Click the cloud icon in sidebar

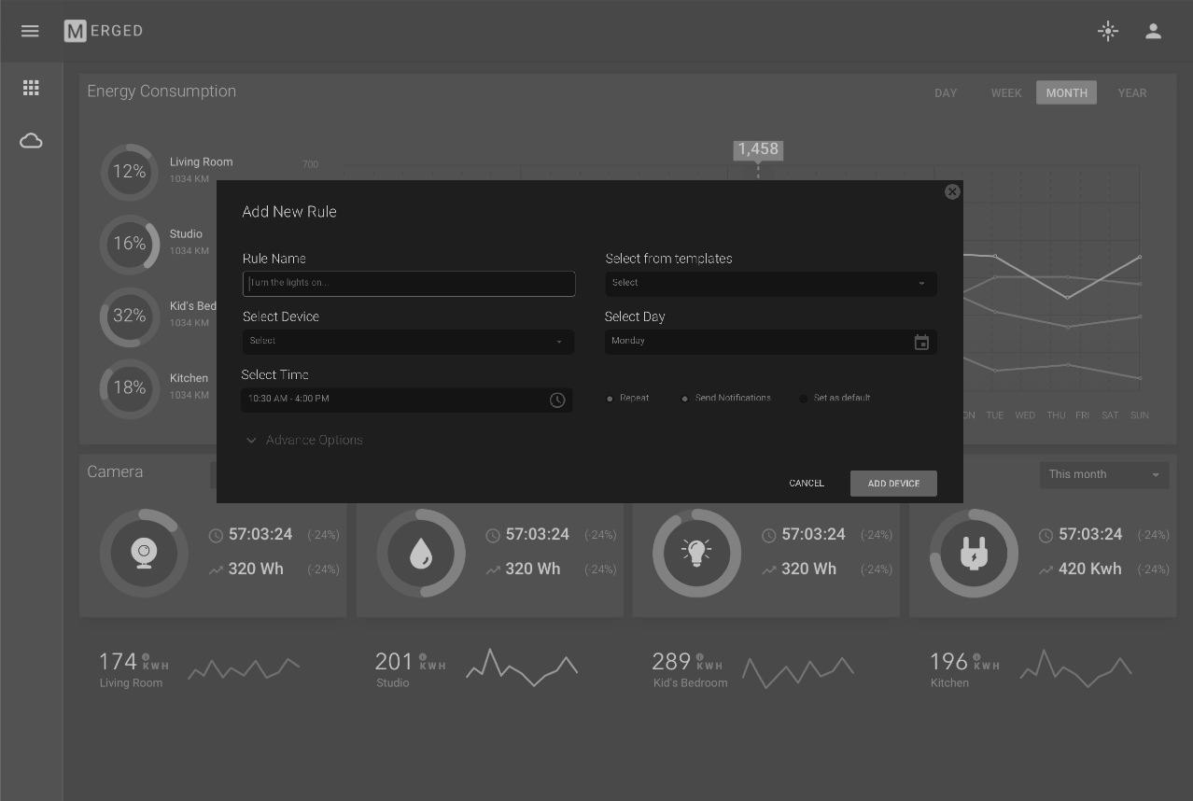[31, 141]
